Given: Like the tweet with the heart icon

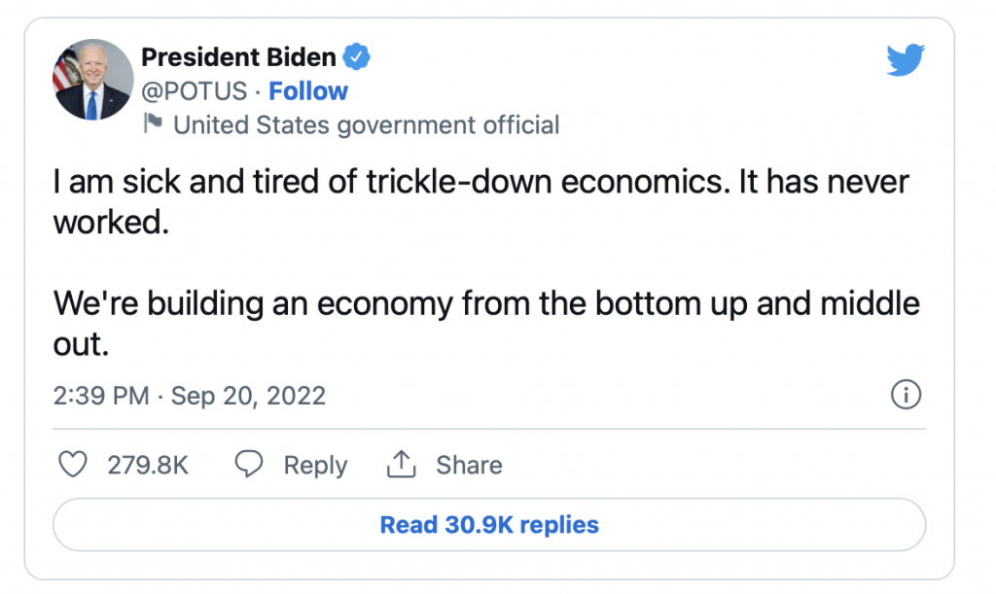Looking at the screenshot, I should tap(74, 465).
